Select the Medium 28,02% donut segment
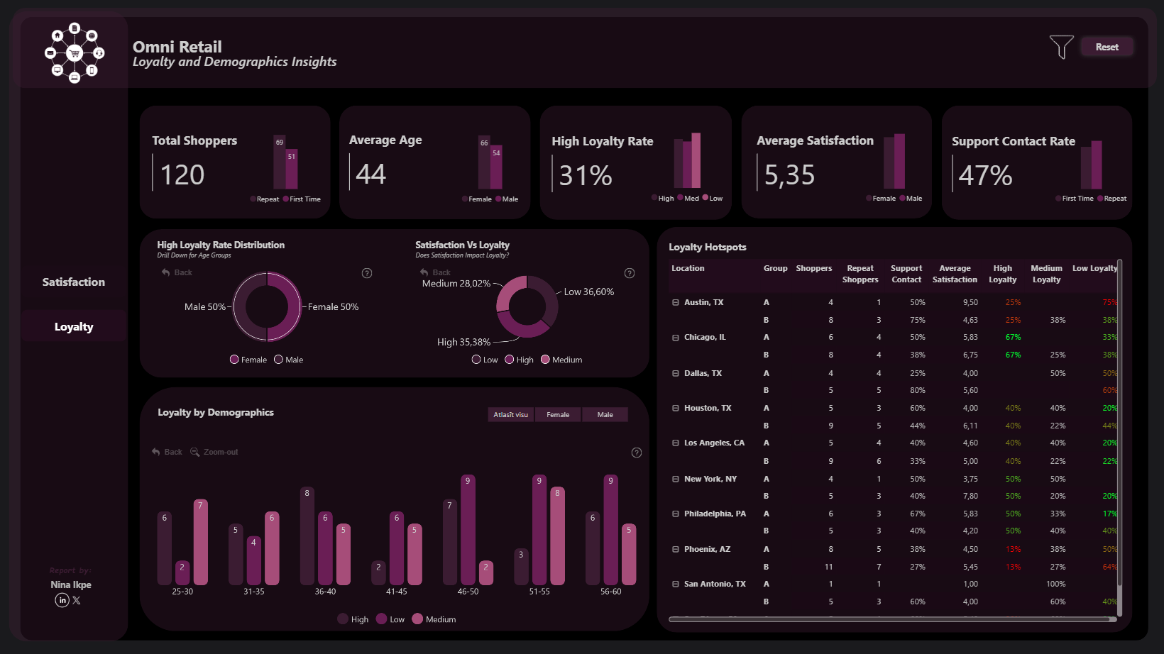The width and height of the screenshot is (1164, 654). pyautogui.click(x=508, y=293)
